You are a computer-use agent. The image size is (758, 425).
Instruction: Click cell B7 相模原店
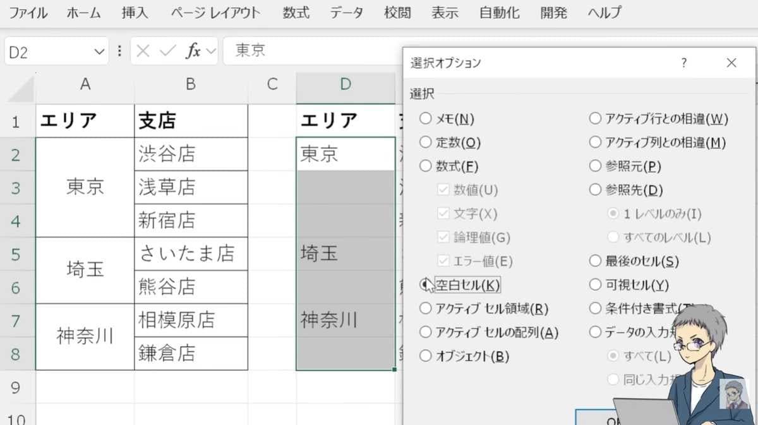(191, 320)
